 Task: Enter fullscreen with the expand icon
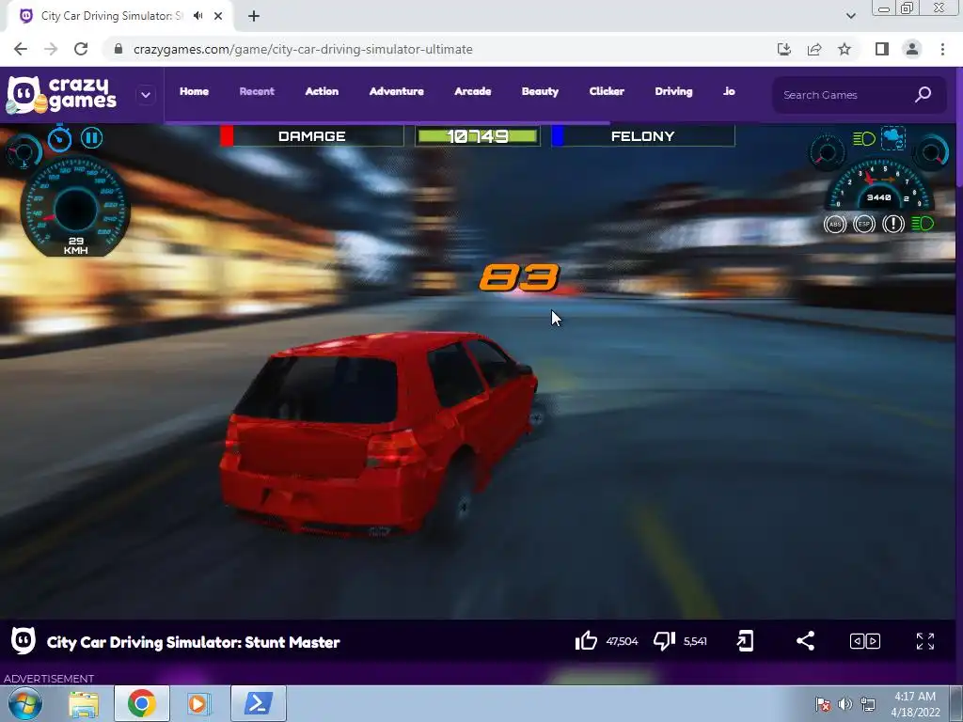[x=925, y=641]
